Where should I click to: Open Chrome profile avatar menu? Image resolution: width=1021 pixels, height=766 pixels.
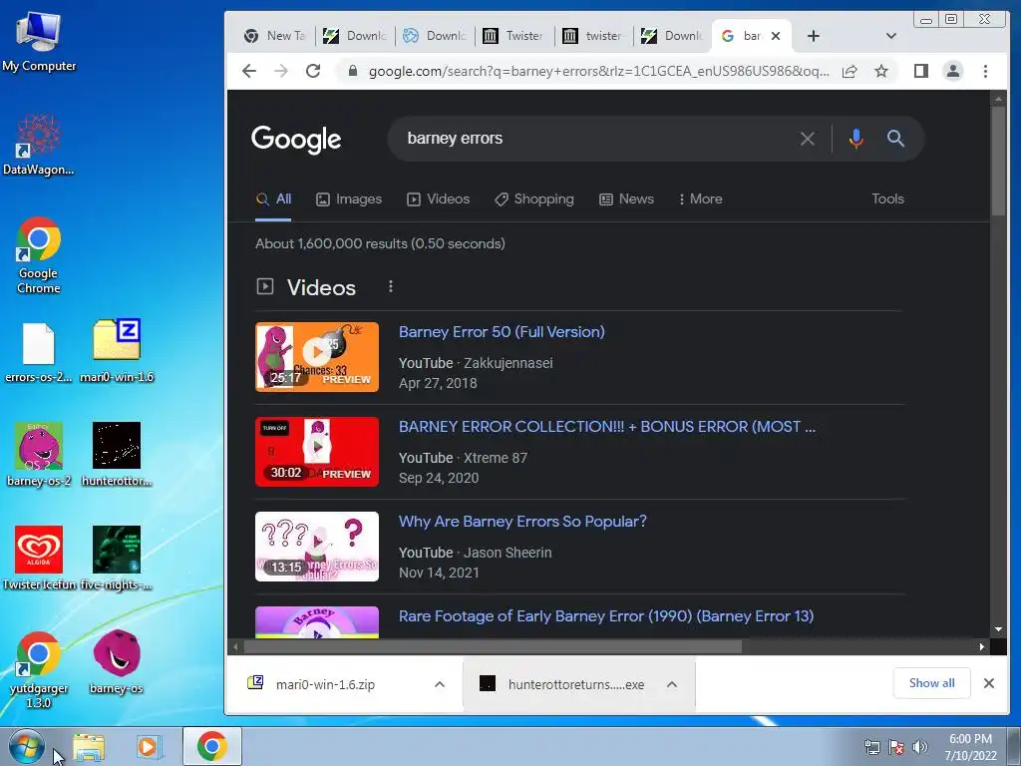tap(952, 71)
